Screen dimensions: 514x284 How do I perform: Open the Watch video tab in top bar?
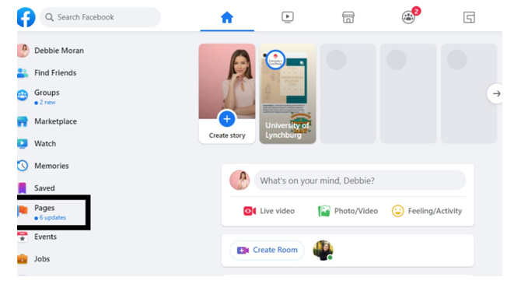click(288, 17)
